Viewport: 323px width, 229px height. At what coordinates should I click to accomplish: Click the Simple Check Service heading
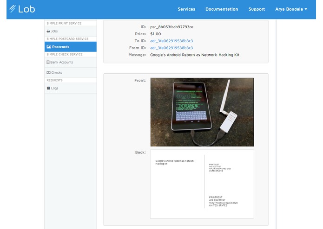65,54
